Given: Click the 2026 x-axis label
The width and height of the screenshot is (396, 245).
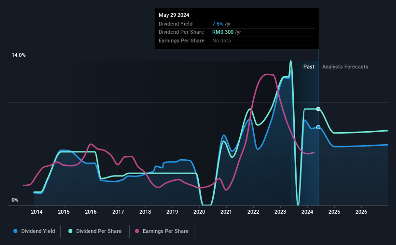Looking at the screenshot, I should coord(361,212).
